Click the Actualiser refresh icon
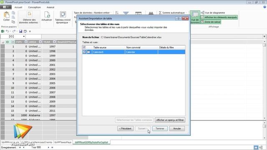 [x=47, y=15]
